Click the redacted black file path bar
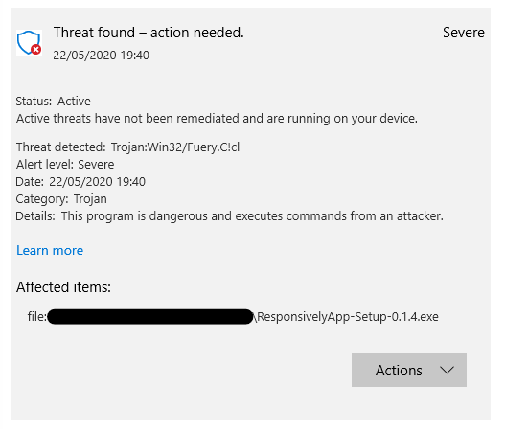 (150, 317)
